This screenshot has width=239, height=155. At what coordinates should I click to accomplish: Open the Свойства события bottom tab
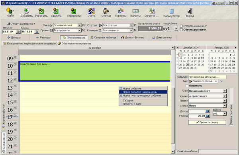point(187,151)
